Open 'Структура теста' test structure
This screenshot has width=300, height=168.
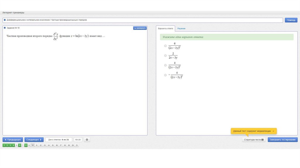pyautogui.click(x=254, y=140)
